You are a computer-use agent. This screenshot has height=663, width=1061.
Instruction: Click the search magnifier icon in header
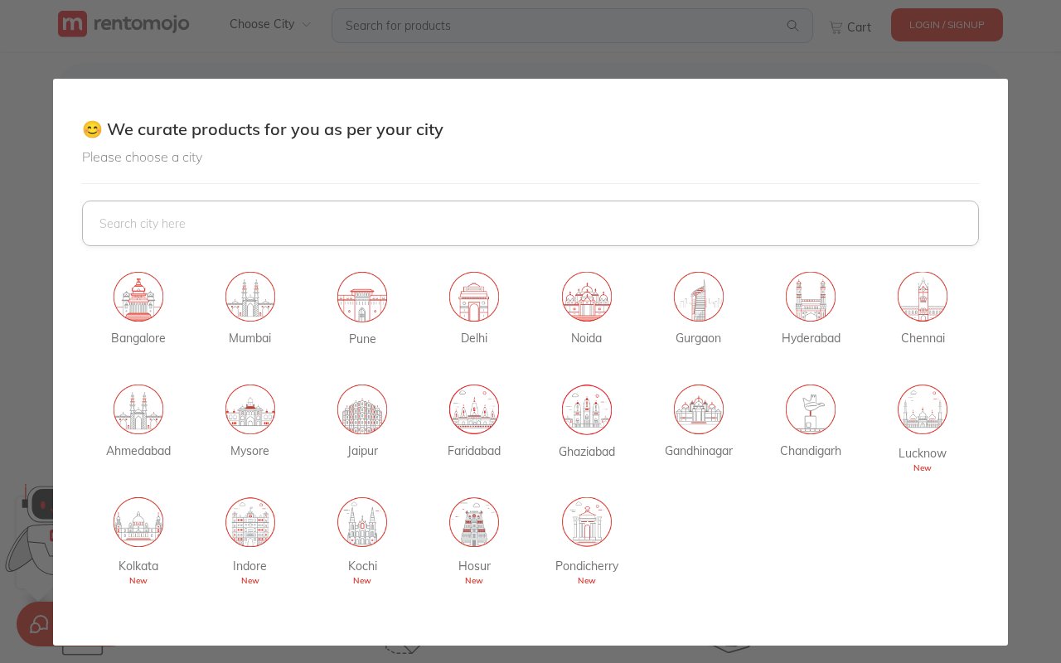click(x=793, y=26)
